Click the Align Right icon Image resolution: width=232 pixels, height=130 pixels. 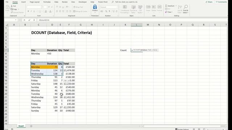pyautogui.click(x=63, y=11)
